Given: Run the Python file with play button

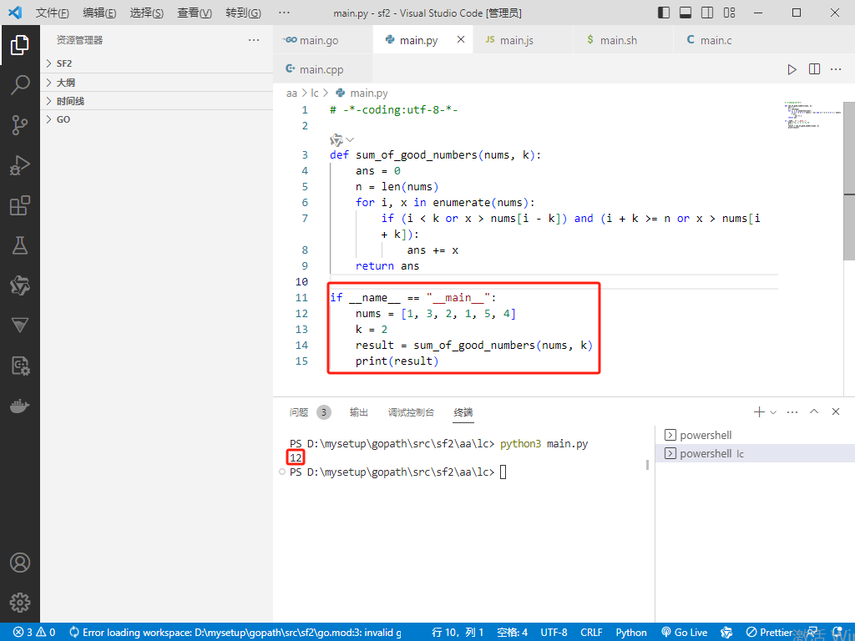Looking at the screenshot, I should (x=792, y=69).
